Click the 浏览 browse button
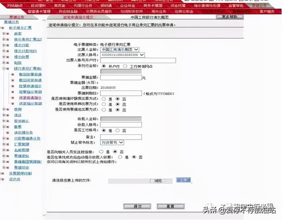Screen dimensions: 282x220 pos(161,181)
